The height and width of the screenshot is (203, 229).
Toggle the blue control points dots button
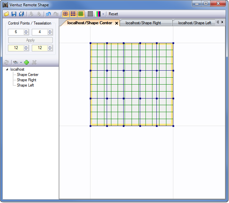[73, 14]
